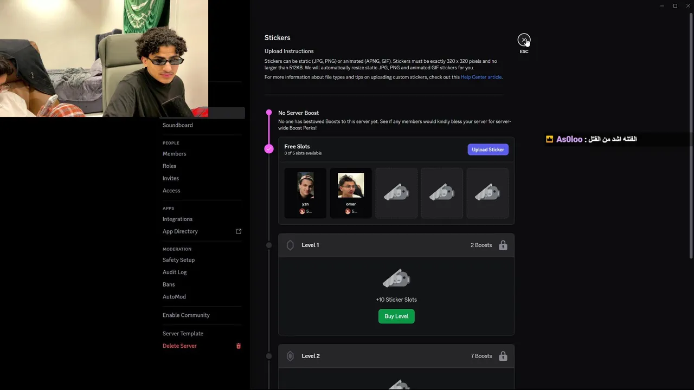Click the Upload Sticker button
The image size is (694, 390).
[488, 149]
